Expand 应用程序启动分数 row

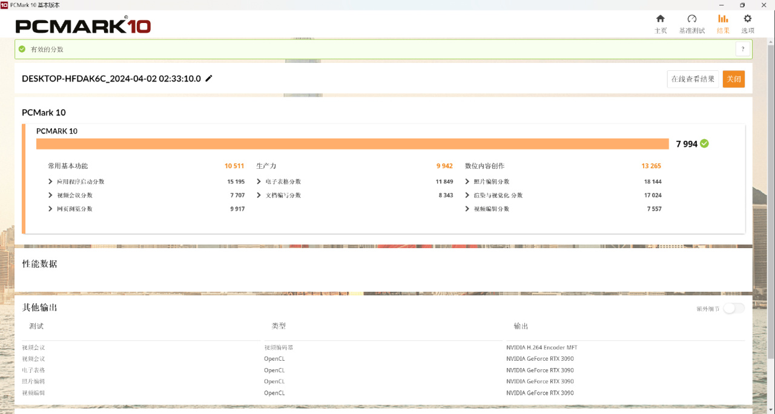click(76, 182)
